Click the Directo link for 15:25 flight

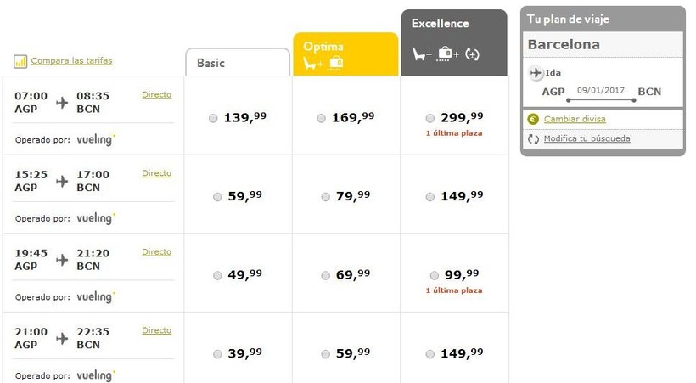coord(156,173)
